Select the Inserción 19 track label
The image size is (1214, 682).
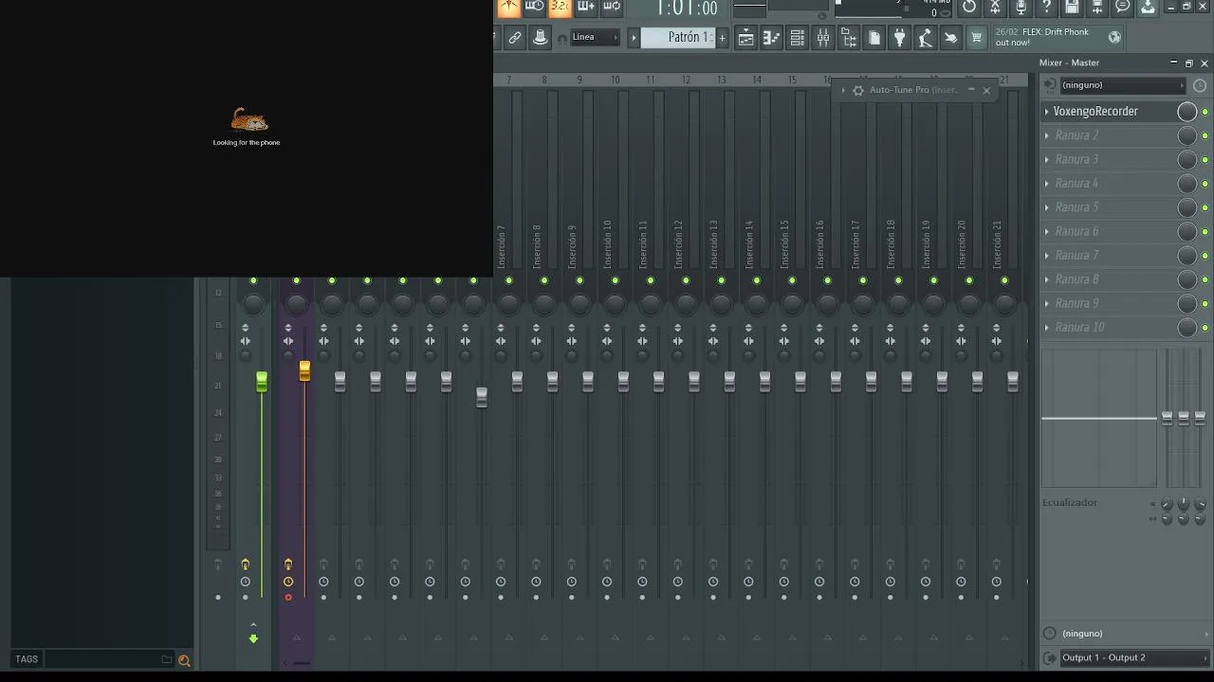tap(926, 244)
